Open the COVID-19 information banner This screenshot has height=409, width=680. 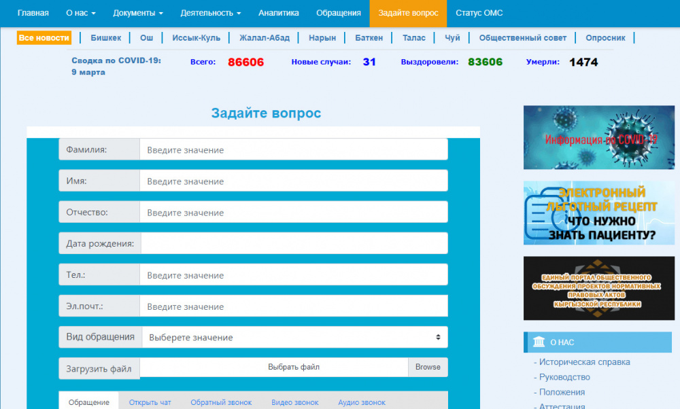click(x=598, y=137)
